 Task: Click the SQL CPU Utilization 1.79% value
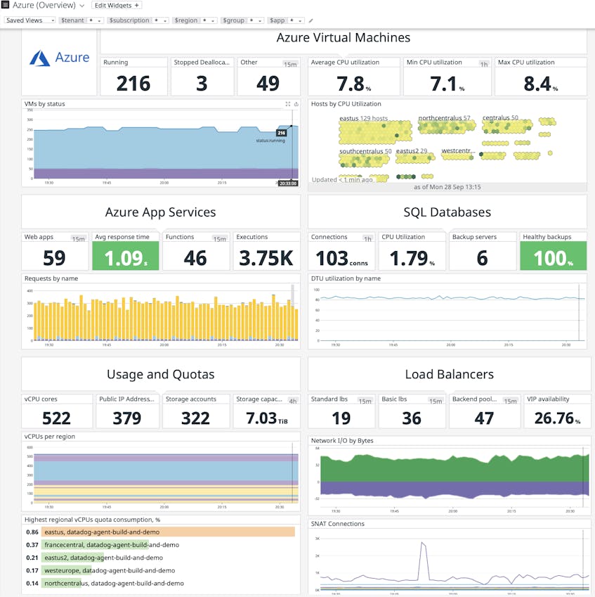412,258
